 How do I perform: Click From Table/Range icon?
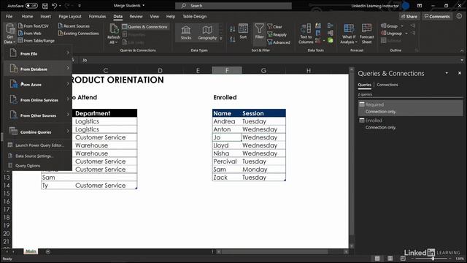tap(20, 40)
